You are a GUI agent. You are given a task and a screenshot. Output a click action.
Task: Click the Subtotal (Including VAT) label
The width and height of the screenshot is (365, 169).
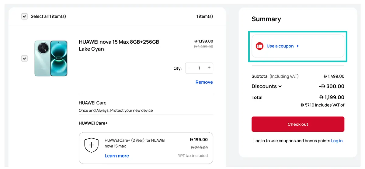(275, 76)
